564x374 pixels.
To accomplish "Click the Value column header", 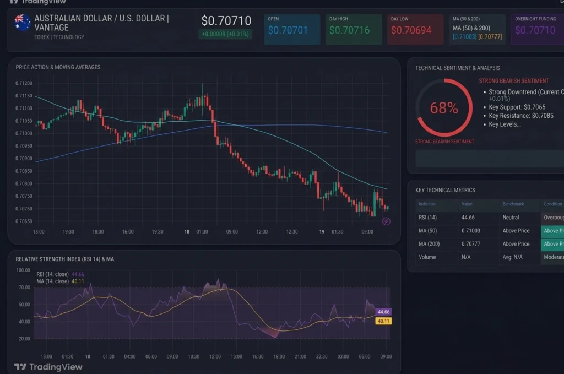I will (x=467, y=204).
